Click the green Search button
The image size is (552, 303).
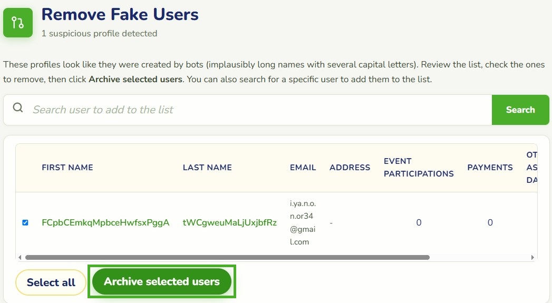520,110
